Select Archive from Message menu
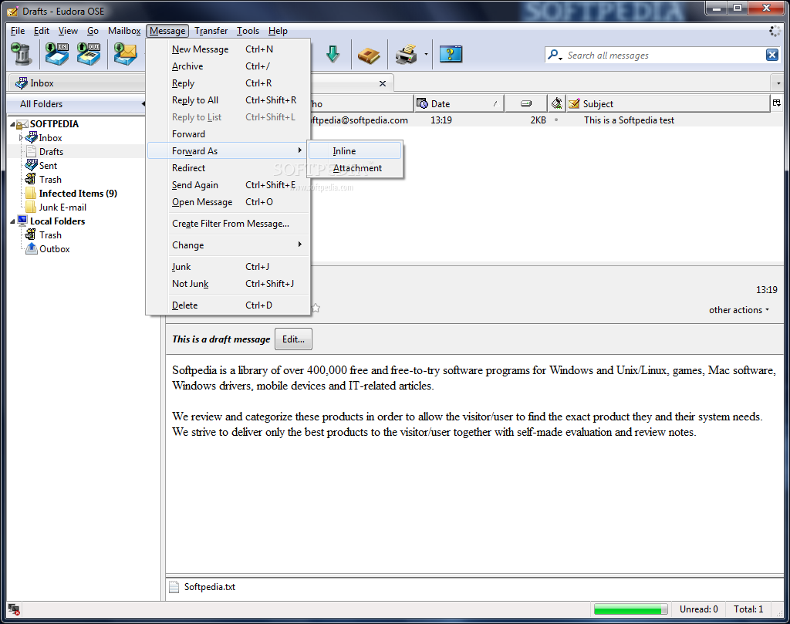 [228, 66]
